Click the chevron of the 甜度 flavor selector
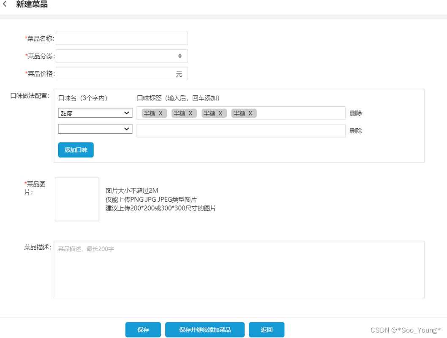This screenshot has height=338, width=447. 126,113
